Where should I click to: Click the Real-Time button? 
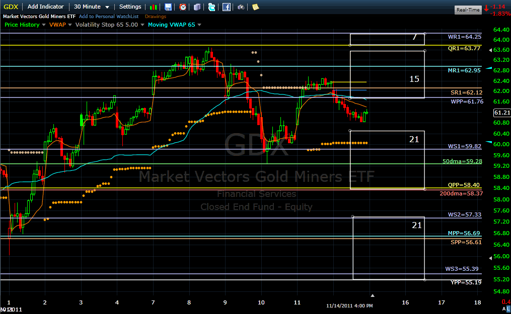[x=468, y=10]
